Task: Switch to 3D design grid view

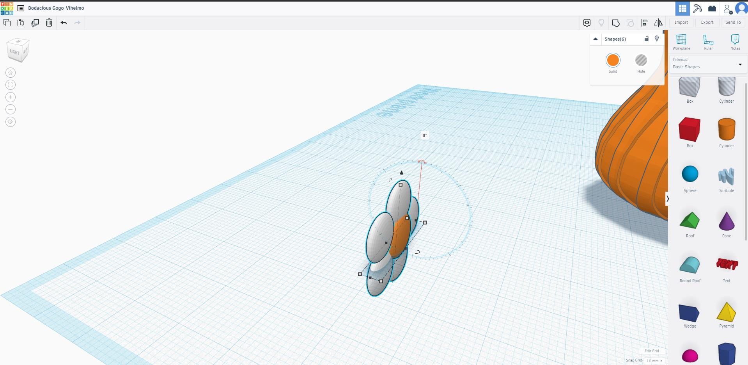Action: tap(682, 9)
